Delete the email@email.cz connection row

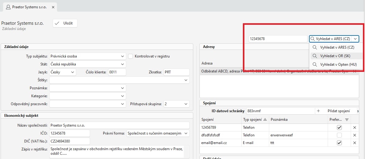pyautogui.click(x=355, y=143)
